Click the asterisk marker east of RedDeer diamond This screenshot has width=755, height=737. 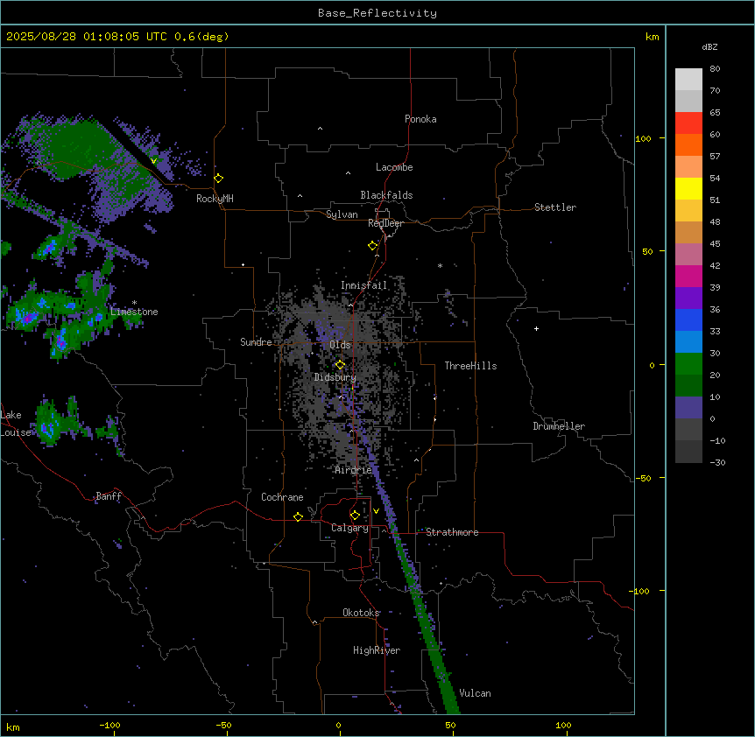pos(440,265)
